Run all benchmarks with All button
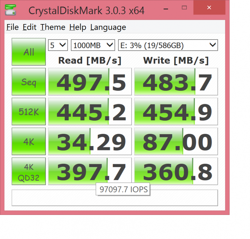The width and height of the screenshot is (250, 239). (x=29, y=52)
